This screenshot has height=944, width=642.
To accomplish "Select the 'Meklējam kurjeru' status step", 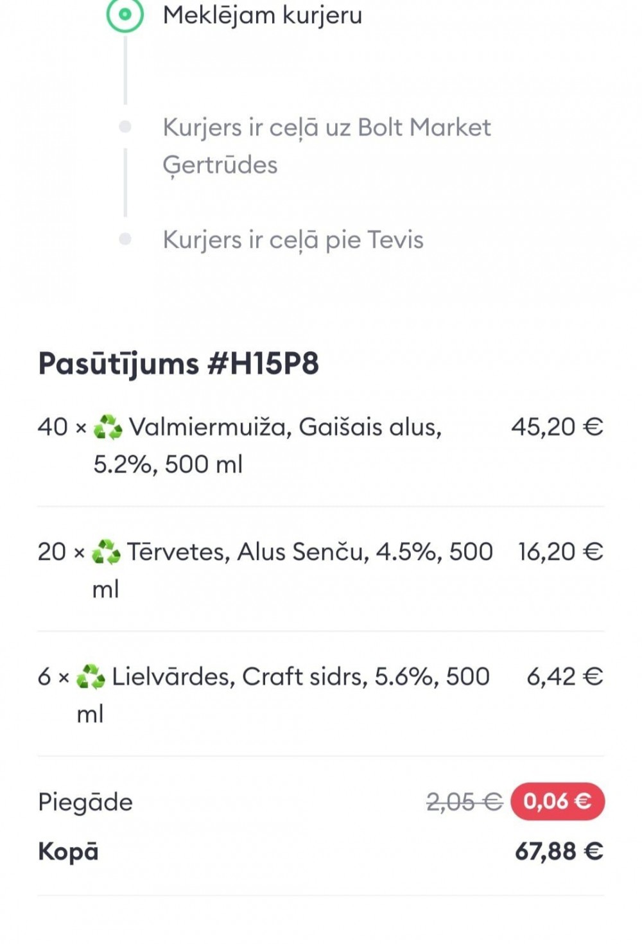I will click(x=262, y=15).
